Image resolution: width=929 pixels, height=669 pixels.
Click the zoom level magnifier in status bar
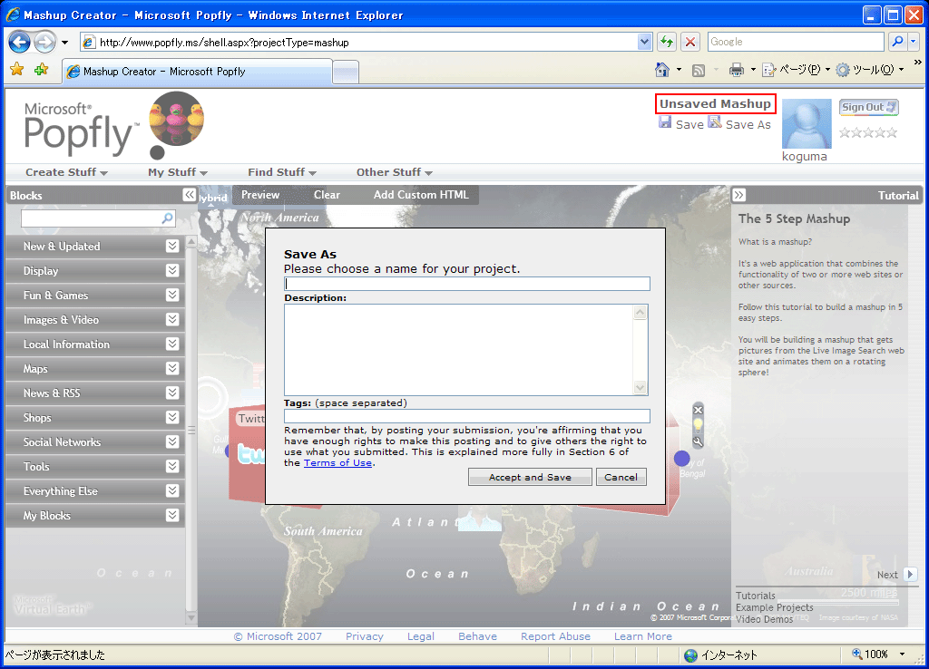(x=856, y=654)
